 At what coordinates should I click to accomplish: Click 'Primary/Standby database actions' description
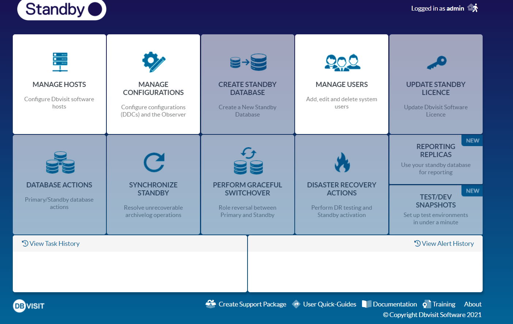coord(59,203)
